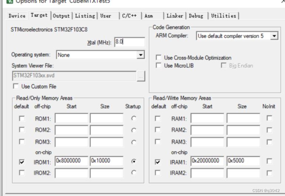This screenshot has height=196, width=285.
Task: Click the System Viewer File browse button
Action: pos(141,76)
